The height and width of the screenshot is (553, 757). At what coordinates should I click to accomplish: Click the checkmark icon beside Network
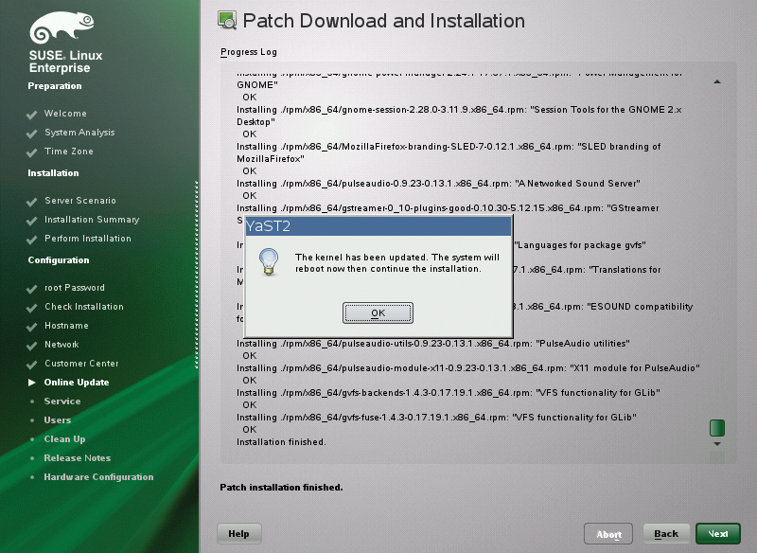click(x=32, y=345)
